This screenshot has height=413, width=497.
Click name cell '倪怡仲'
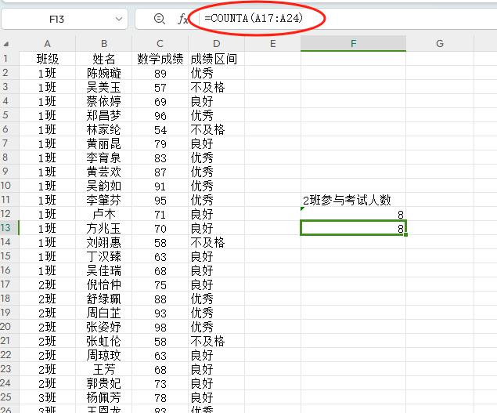point(103,284)
